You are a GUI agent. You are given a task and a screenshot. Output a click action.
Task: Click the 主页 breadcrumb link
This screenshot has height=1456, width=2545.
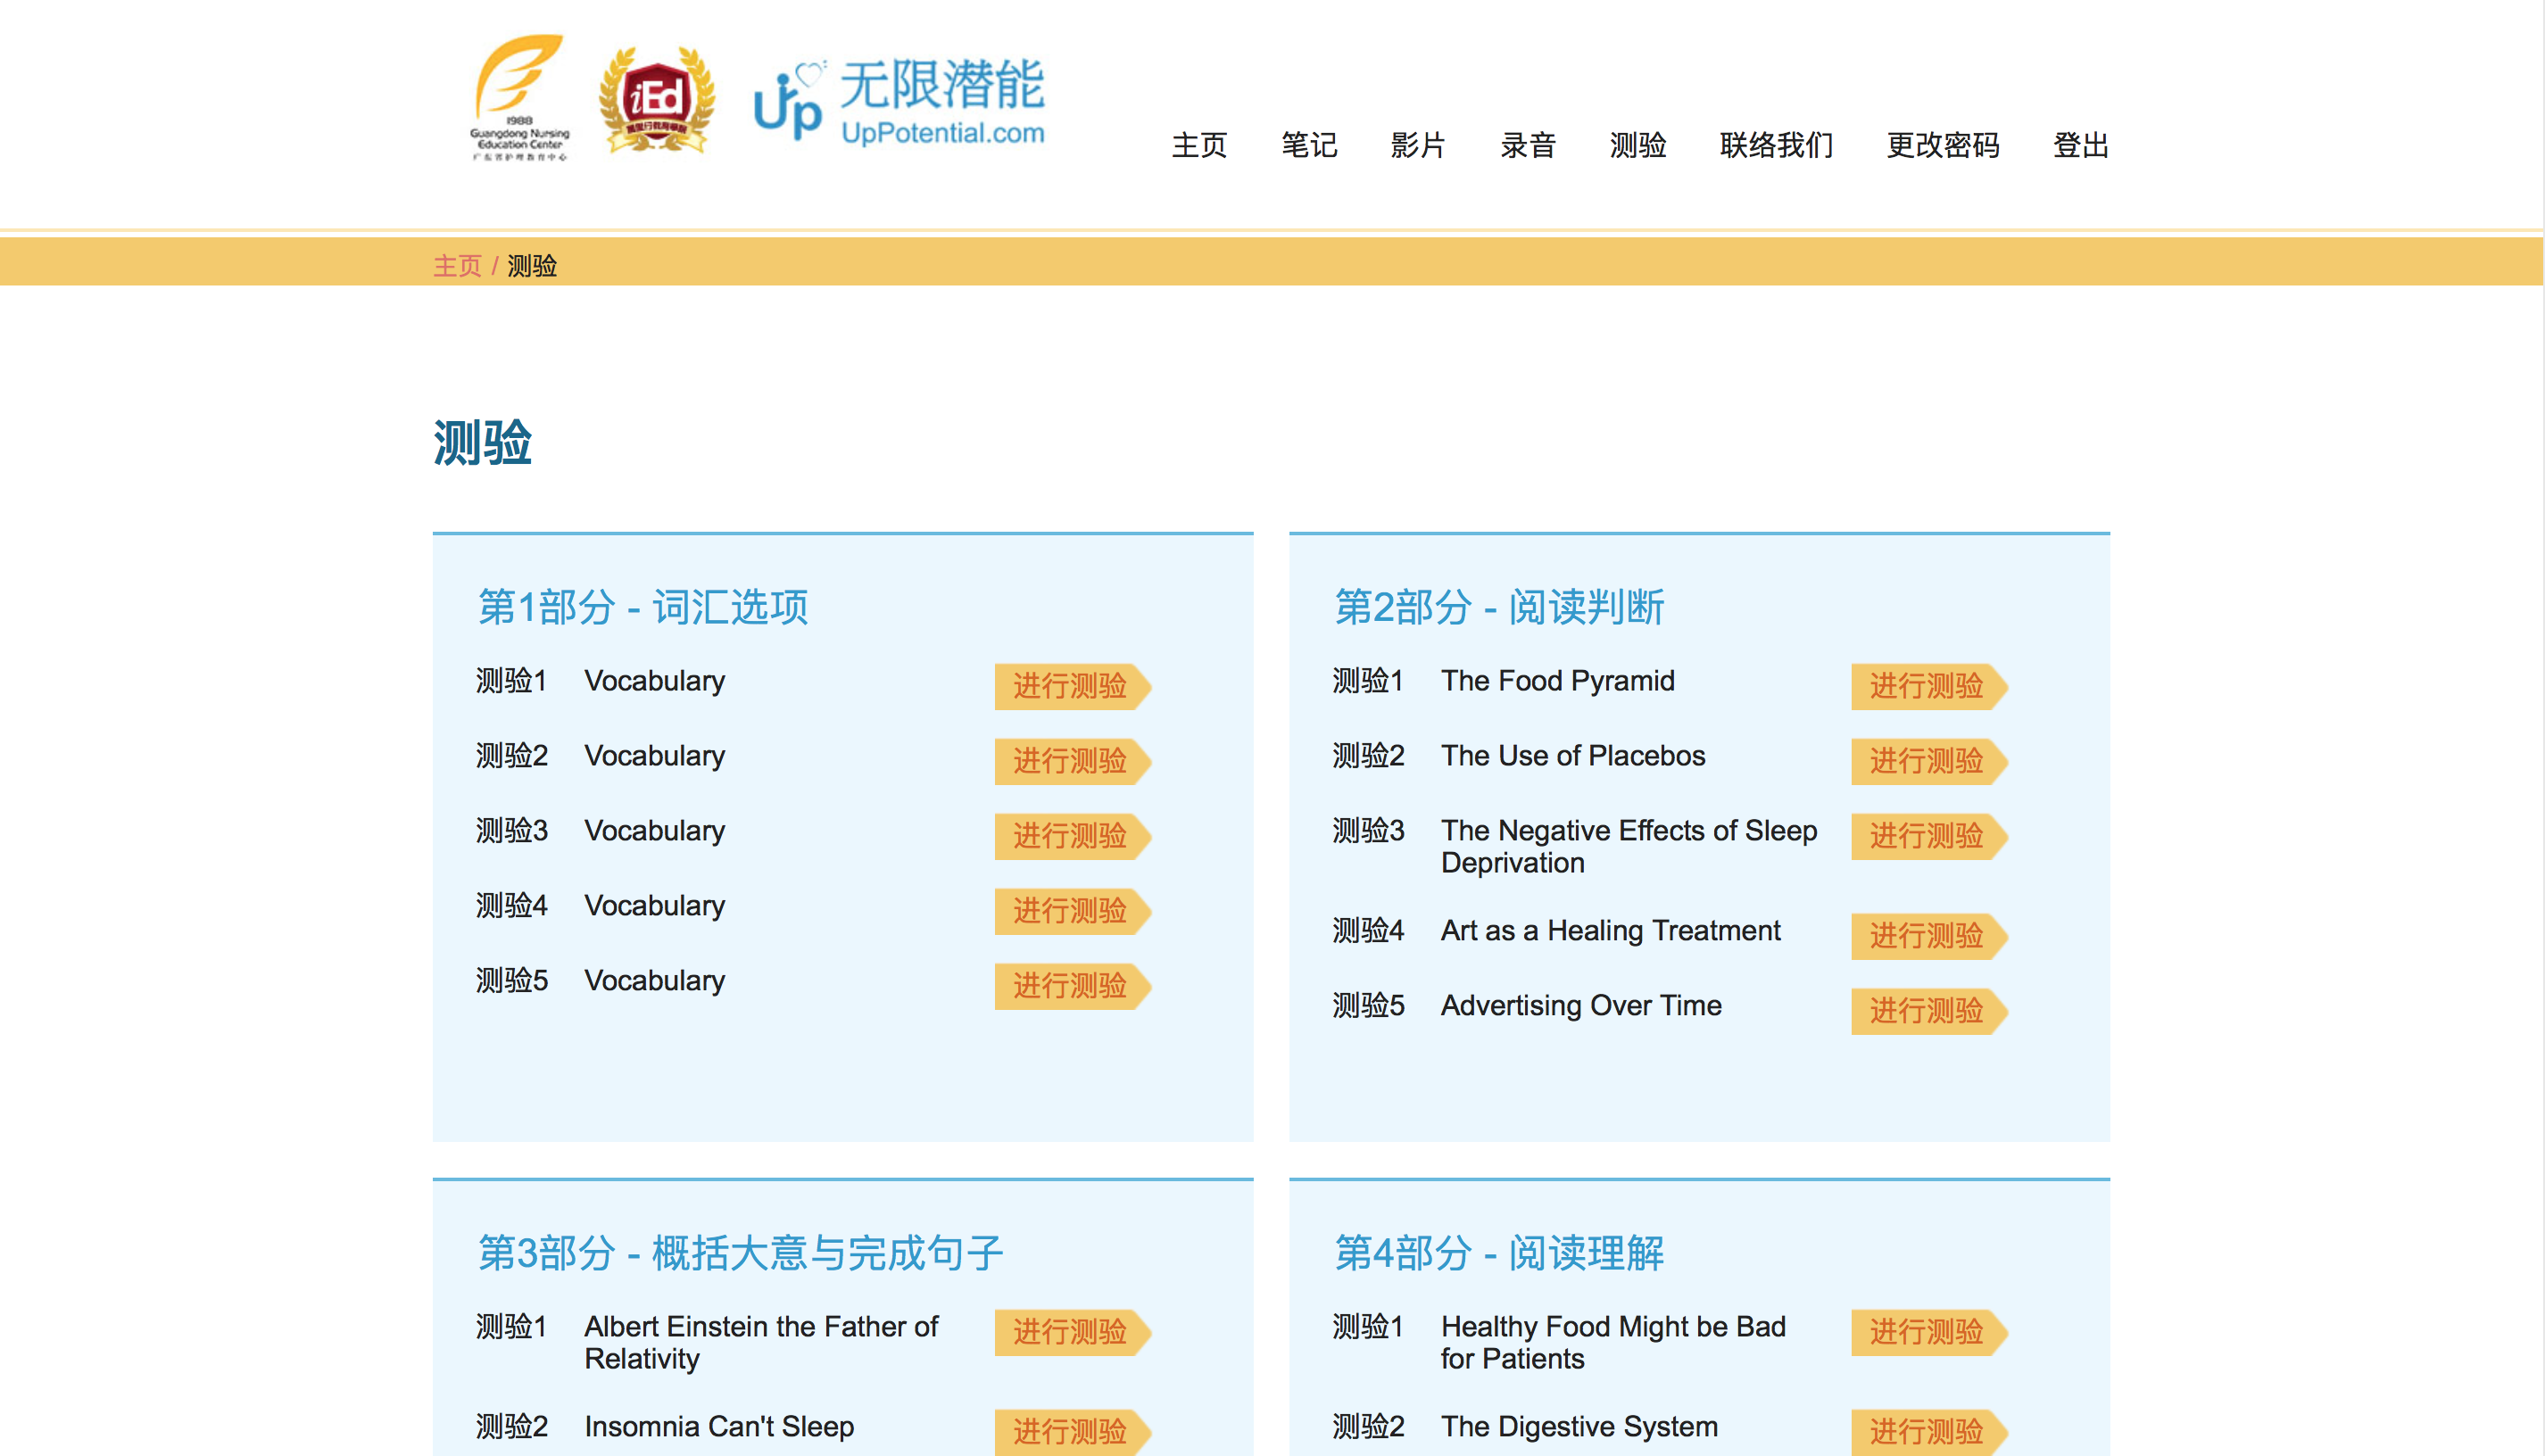(457, 266)
